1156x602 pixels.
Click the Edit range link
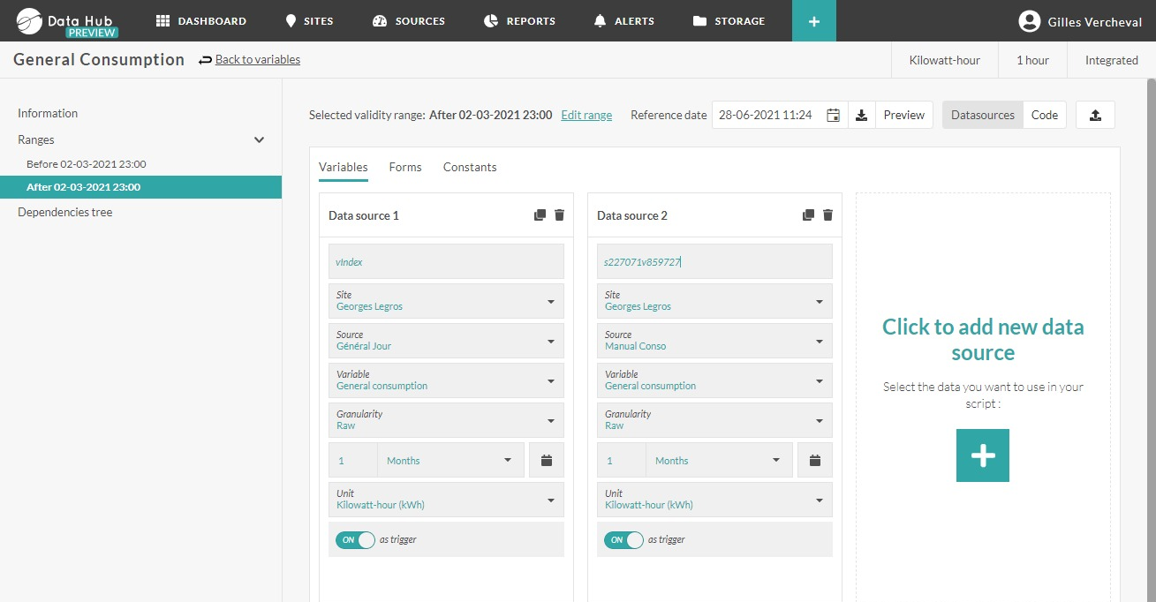586,116
